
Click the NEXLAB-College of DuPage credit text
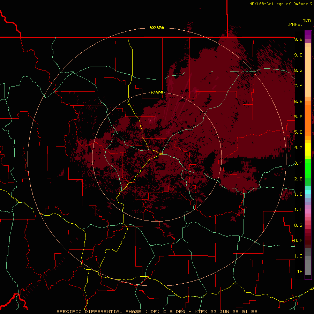tap(278, 4)
